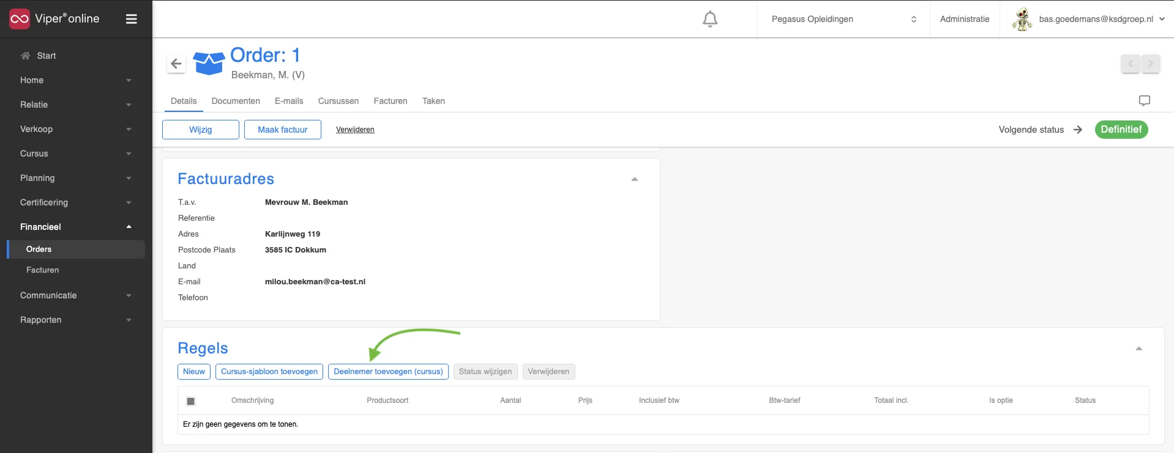The image size is (1174, 453).
Task: Expand the Cursus sidebar menu
Action: [x=76, y=153]
